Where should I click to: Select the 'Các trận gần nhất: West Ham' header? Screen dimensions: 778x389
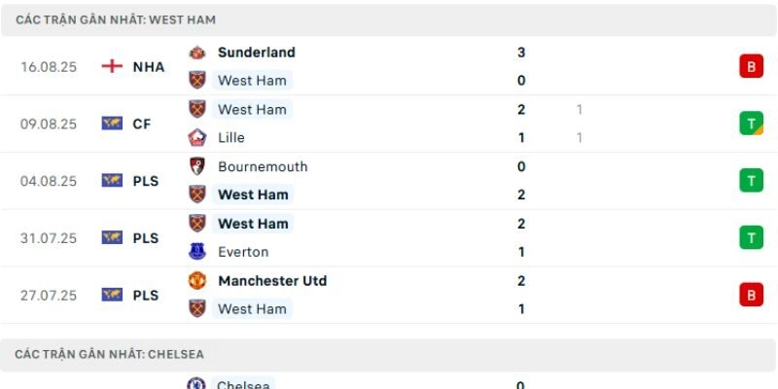(x=116, y=19)
